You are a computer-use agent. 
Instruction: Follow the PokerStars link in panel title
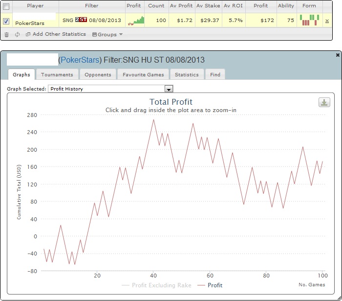[80, 60]
